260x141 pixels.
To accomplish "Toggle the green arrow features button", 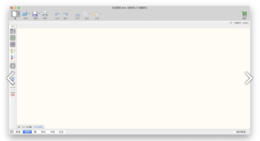I will pyautogui.click(x=13, y=38).
